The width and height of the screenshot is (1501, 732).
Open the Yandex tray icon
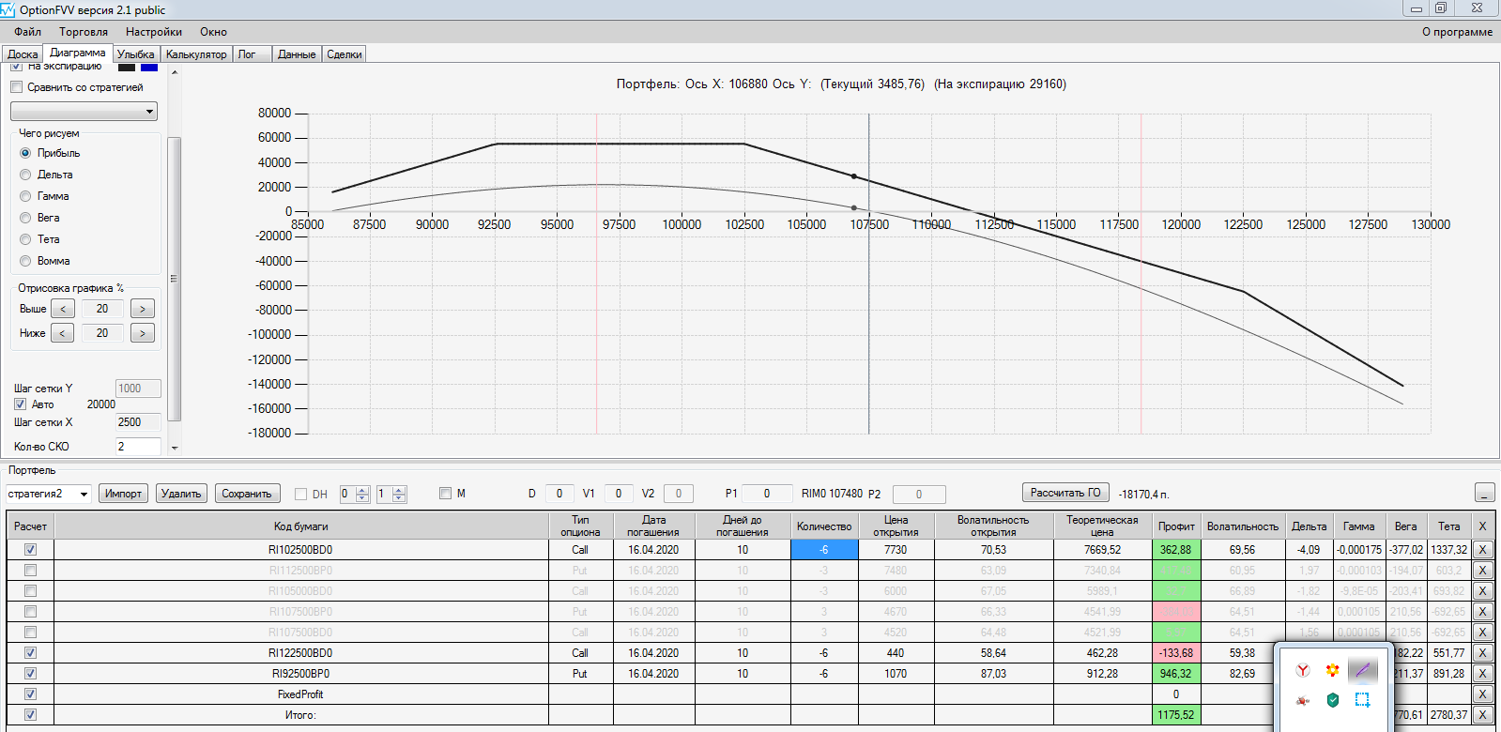coord(1303,670)
